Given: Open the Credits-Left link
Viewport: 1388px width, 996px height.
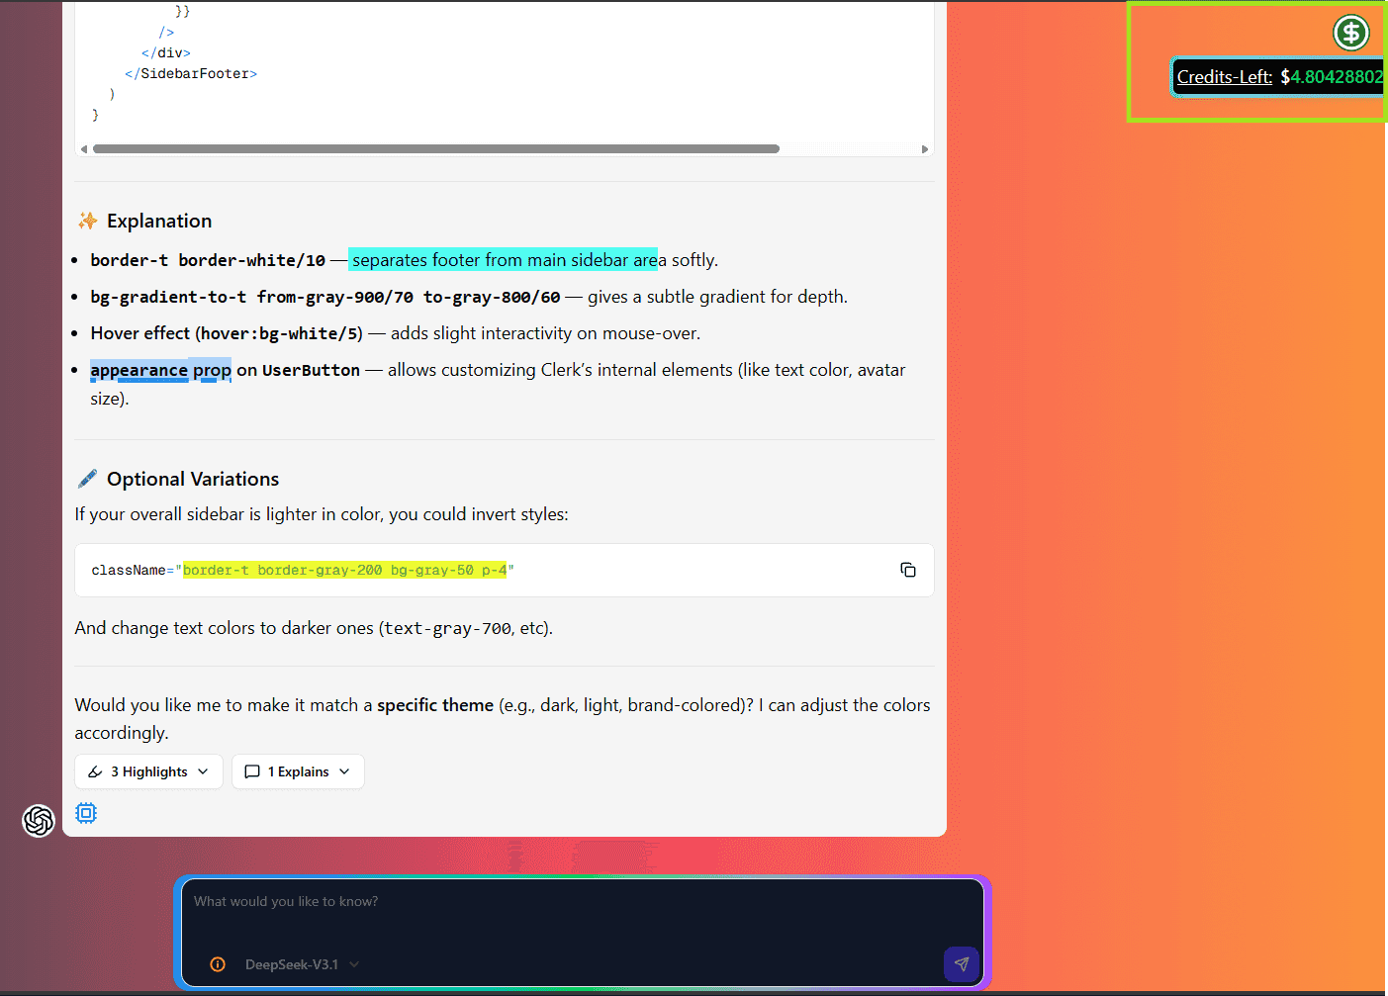Looking at the screenshot, I should click(x=1224, y=77).
